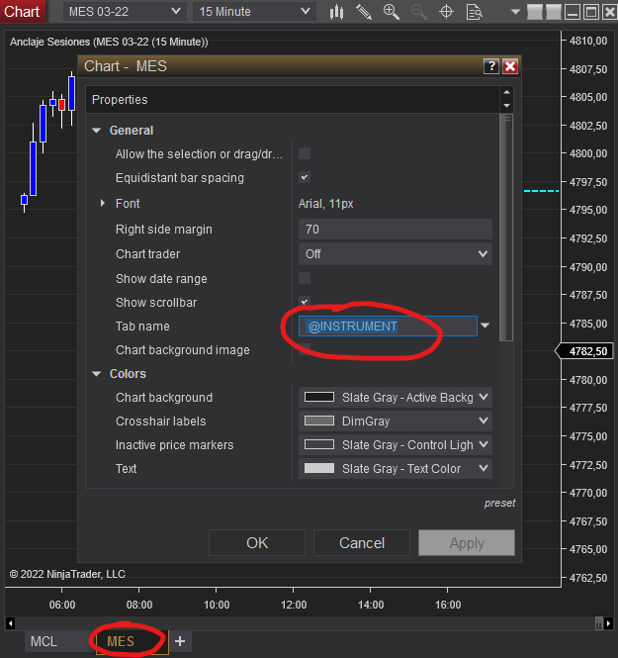Click the properties scroll up arrow

click(x=507, y=92)
